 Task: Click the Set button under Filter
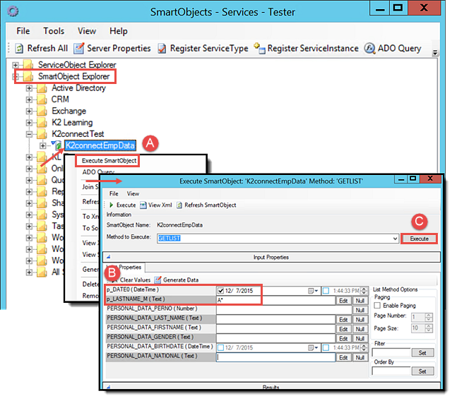423,352
